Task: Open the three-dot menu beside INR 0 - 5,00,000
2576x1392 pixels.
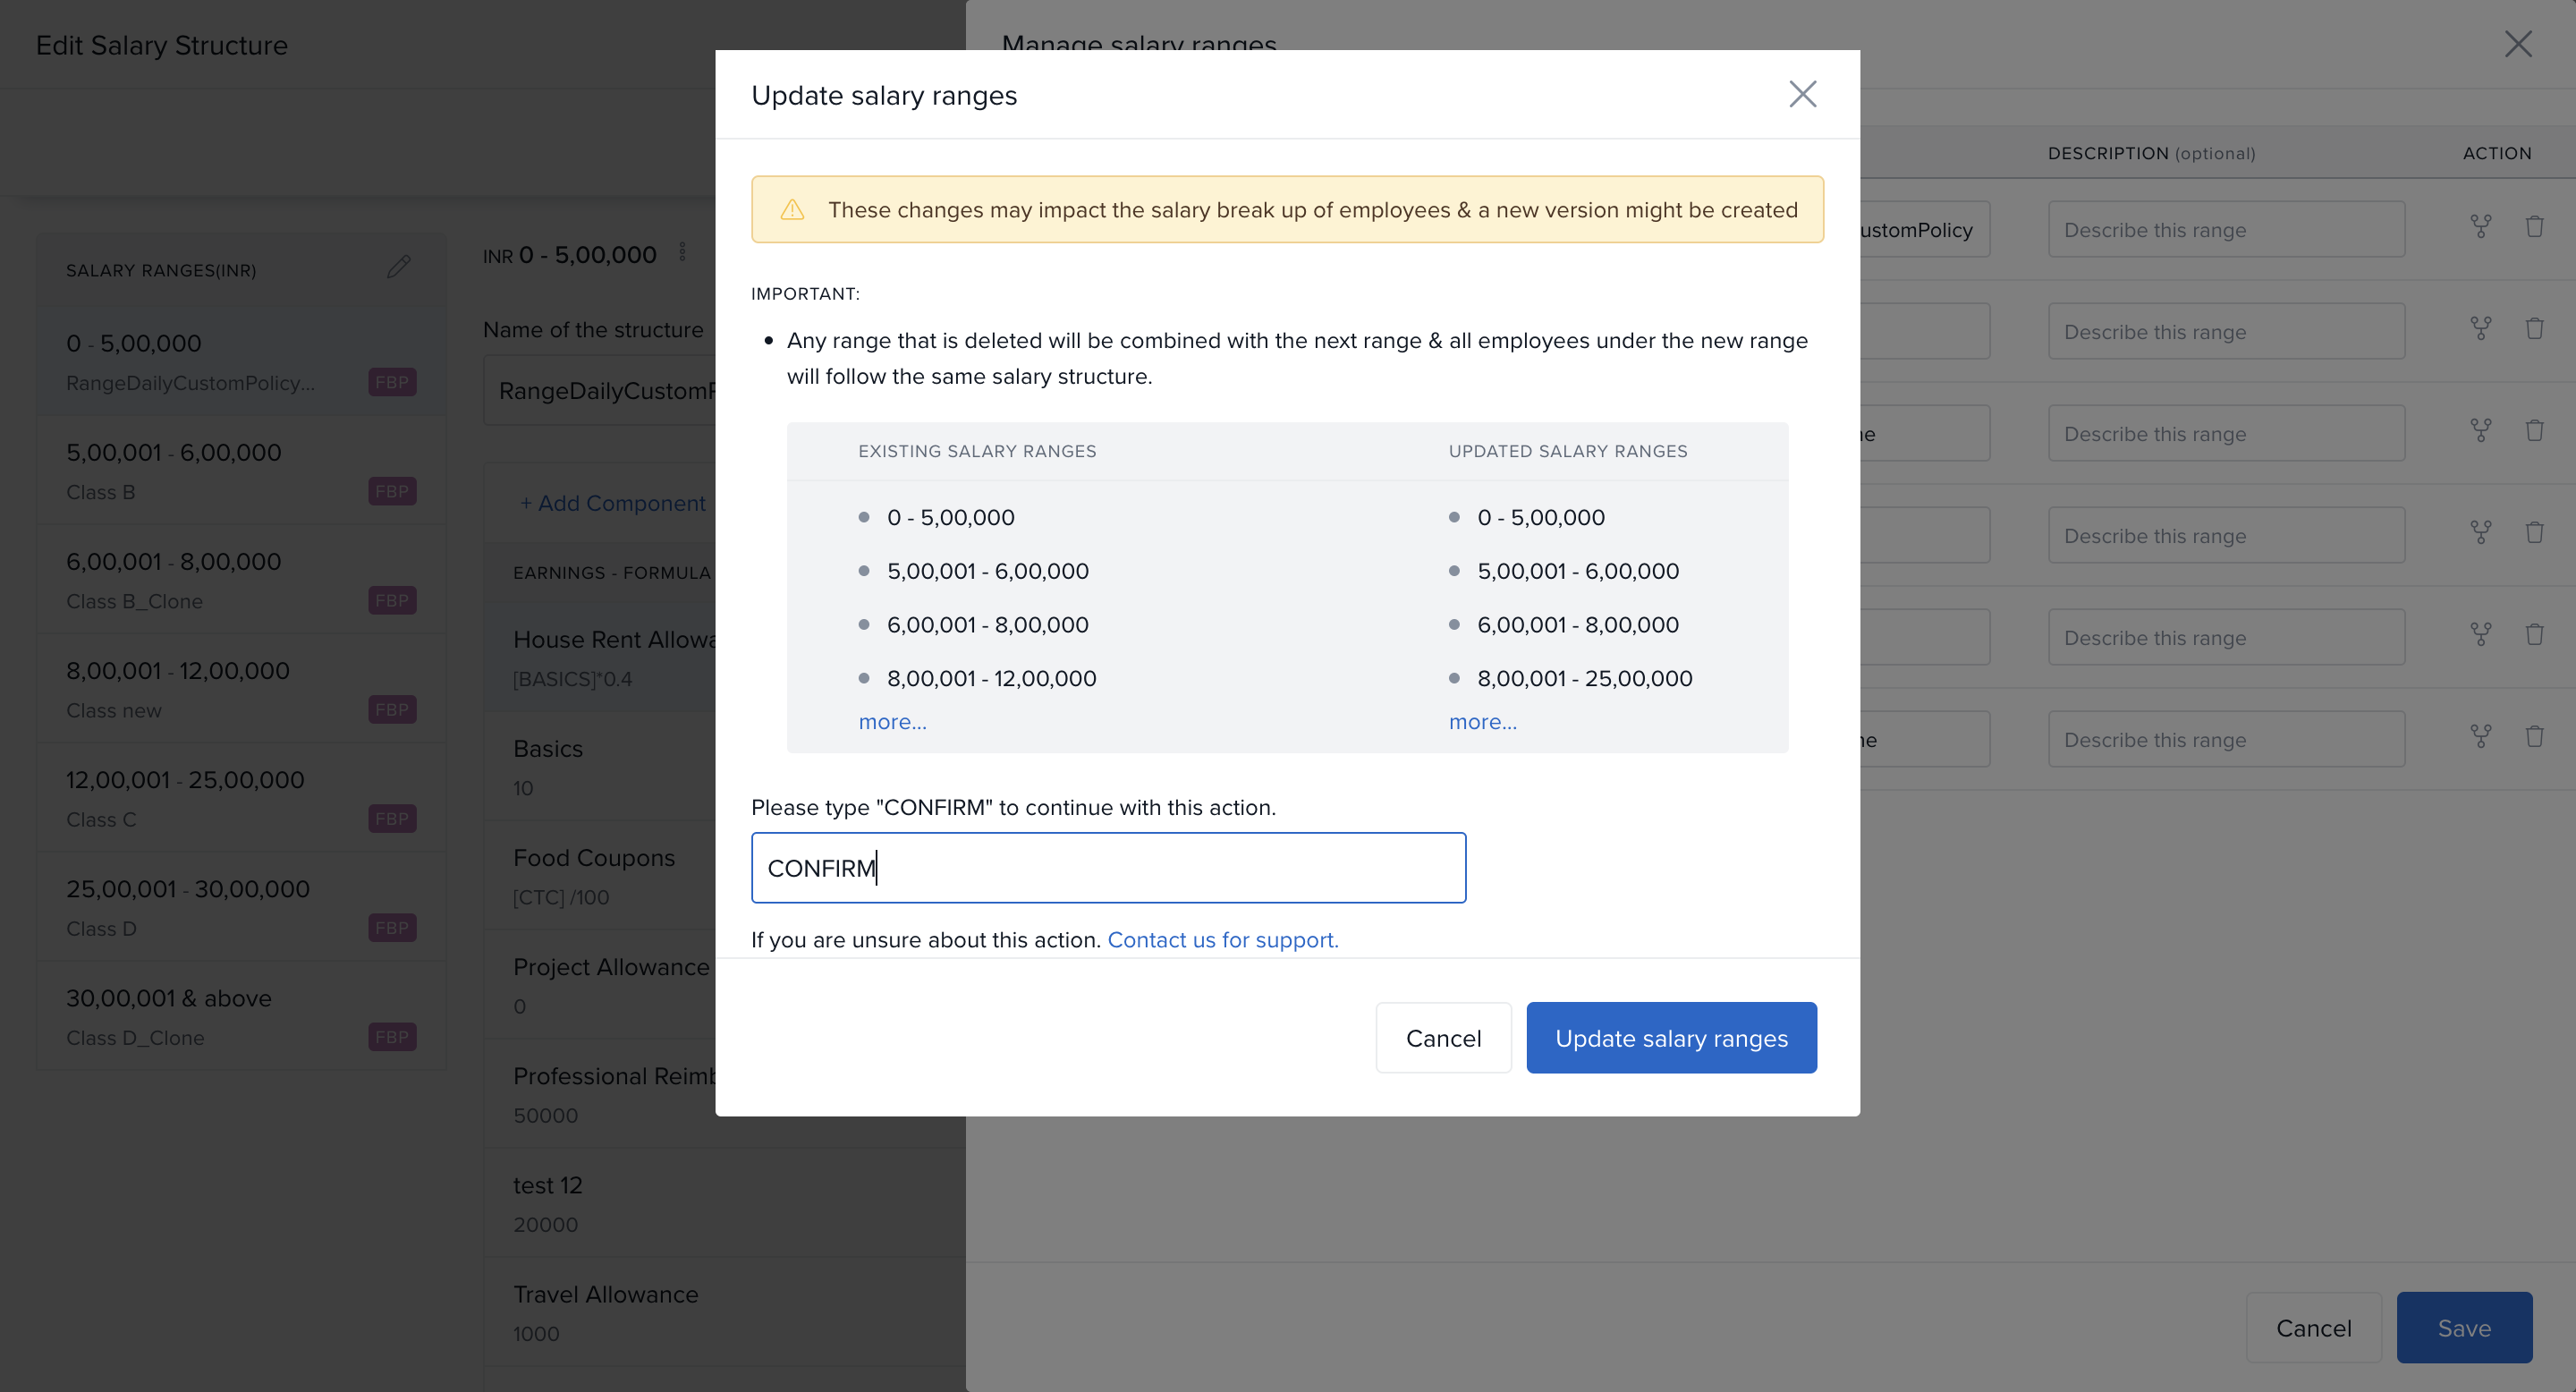Action: [683, 253]
